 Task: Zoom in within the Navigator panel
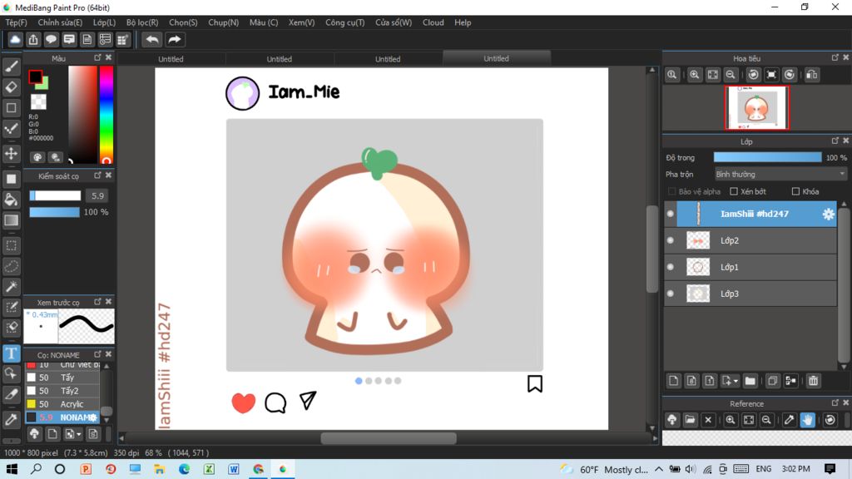click(x=695, y=75)
